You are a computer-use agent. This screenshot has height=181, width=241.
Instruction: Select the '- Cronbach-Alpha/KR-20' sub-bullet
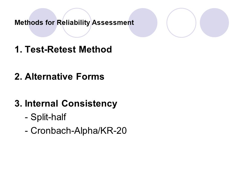[76, 130]
